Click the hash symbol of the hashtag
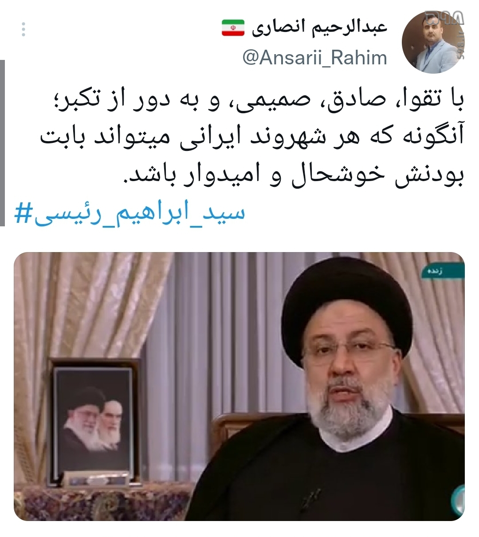 click(x=22, y=214)
